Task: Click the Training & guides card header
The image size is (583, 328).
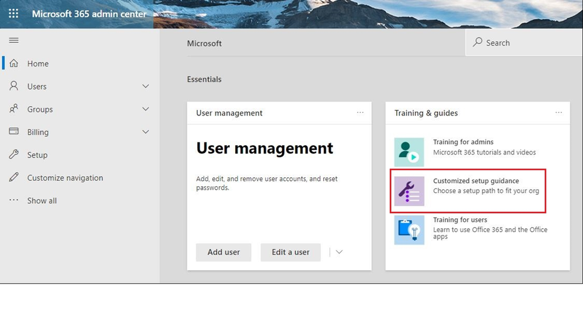Action: click(x=425, y=113)
